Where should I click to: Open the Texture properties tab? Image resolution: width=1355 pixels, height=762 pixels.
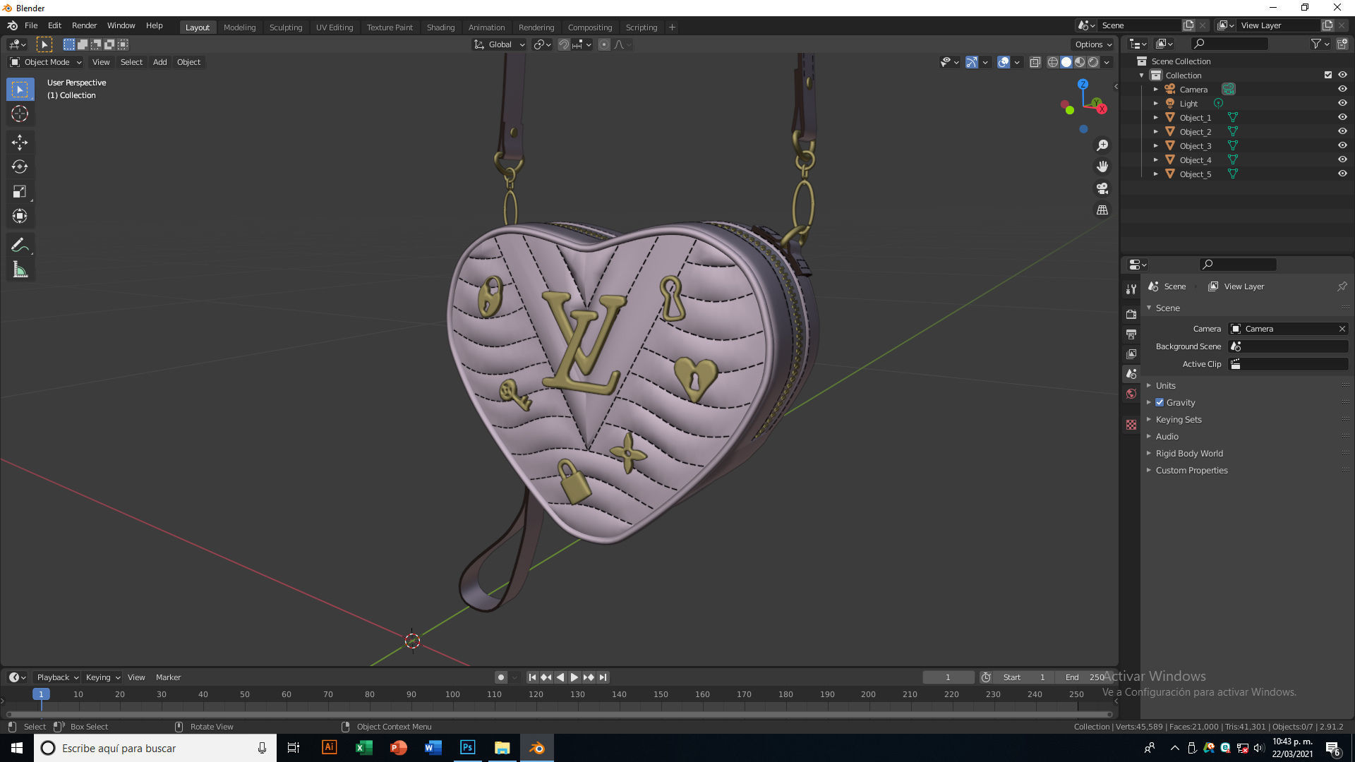tap(1131, 425)
